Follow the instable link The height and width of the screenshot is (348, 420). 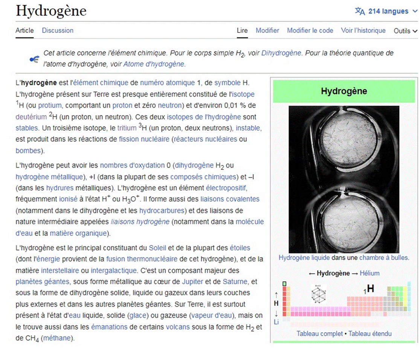coord(248,128)
